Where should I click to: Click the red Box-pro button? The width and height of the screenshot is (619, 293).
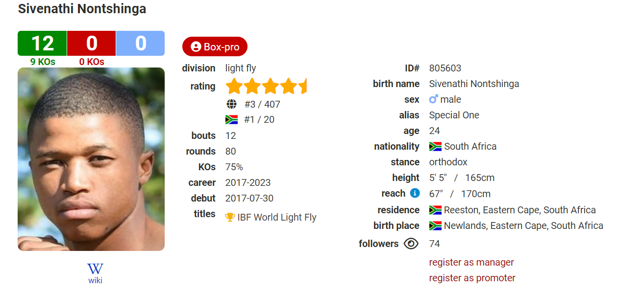215,46
